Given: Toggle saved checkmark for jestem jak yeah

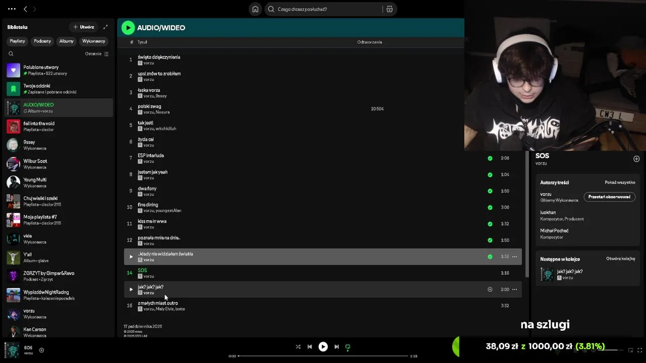Looking at the screenshot, I should 490,174.
